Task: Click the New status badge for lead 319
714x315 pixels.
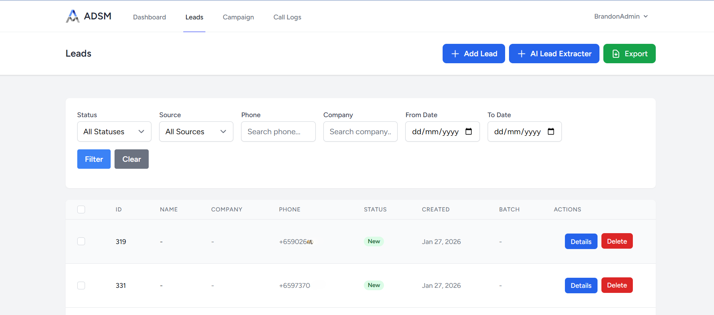Action: [x=374, y=241]
